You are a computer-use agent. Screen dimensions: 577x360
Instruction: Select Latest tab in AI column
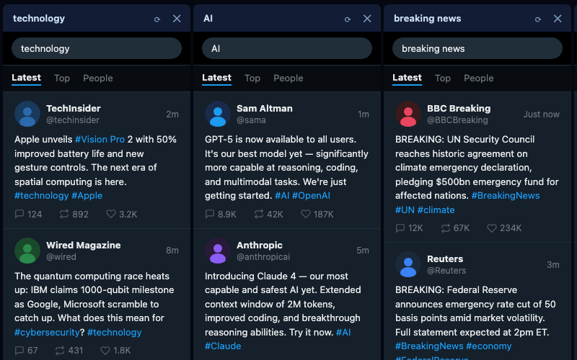[216, 78]
